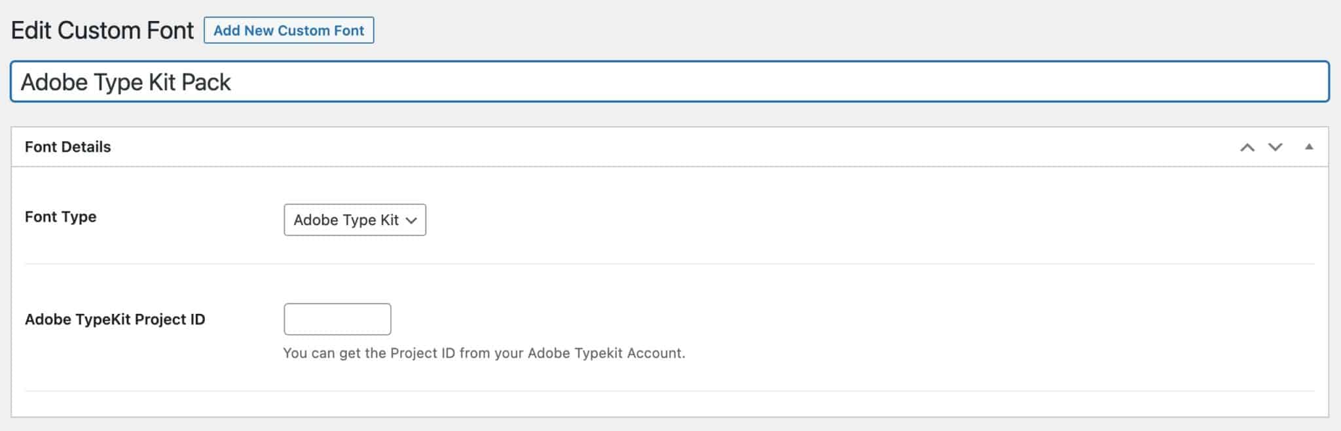
Task: Click the Font Type label
Action: point(60,216)
